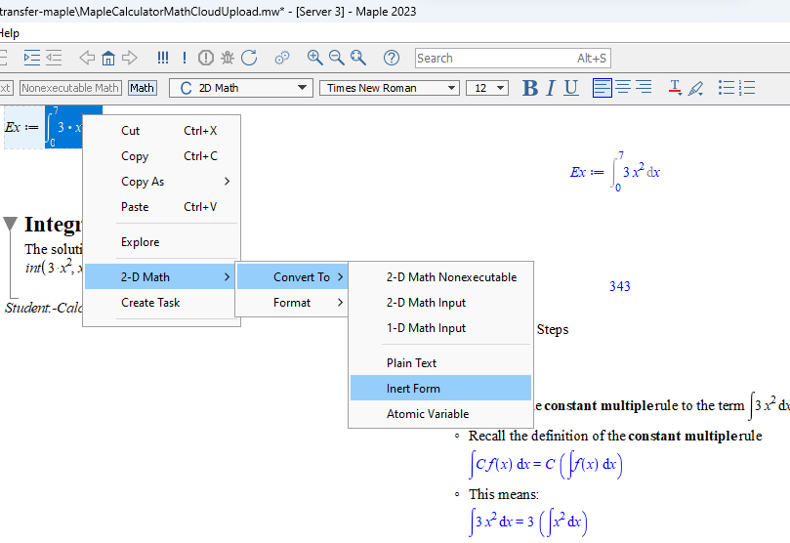The width and height of the screenshot is (790, 543).
Task: Expand the Copy As submenu
Action: pos(161,182)
